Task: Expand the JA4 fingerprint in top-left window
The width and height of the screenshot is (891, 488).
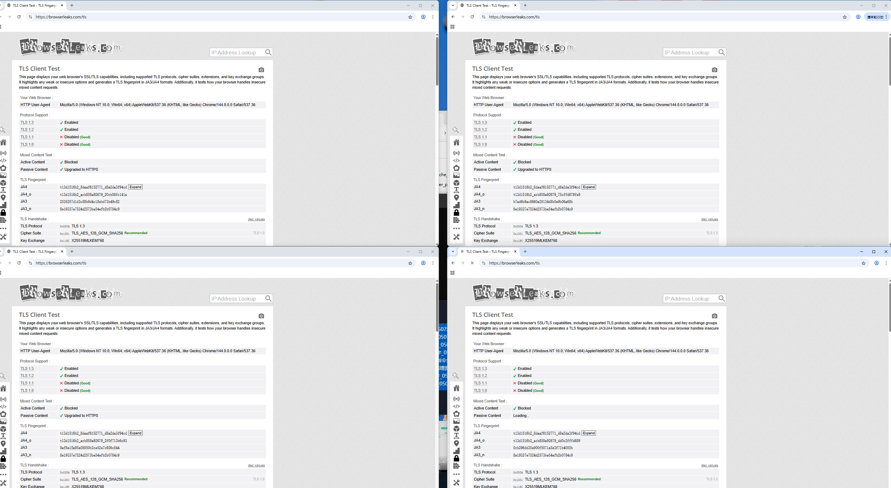Action: [135, 187]
